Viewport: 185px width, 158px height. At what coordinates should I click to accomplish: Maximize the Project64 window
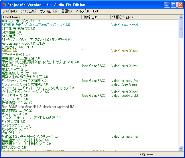(174, 5)
